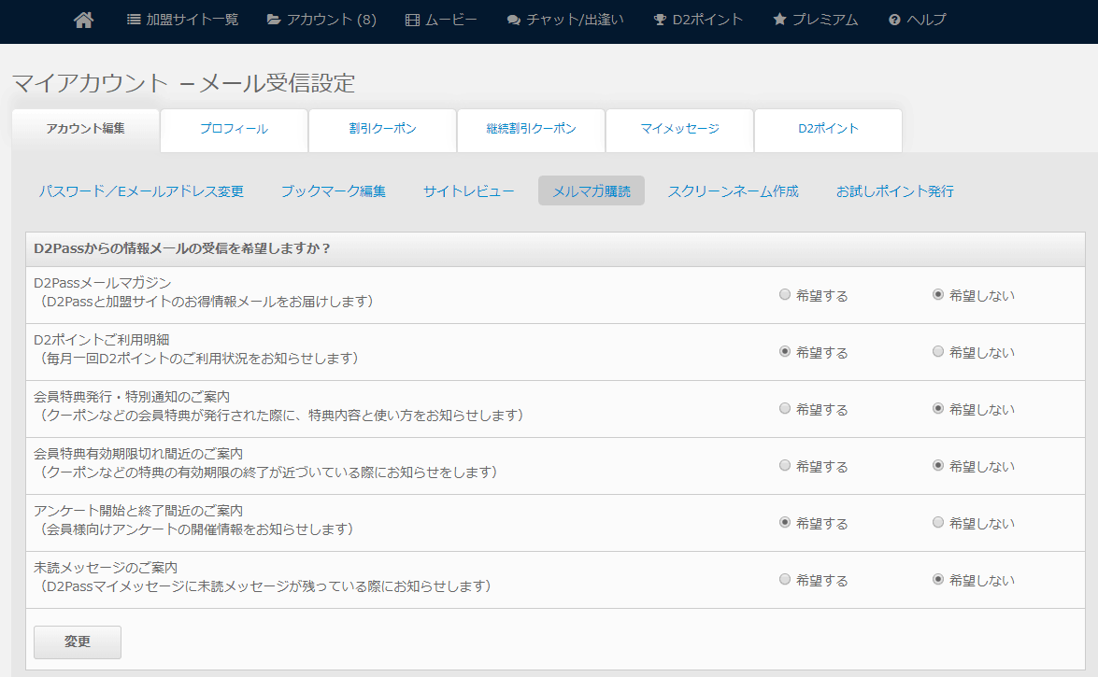Select the アカウント編集 tab
This screenshot has width=1098, height=677.
point(85,129)
